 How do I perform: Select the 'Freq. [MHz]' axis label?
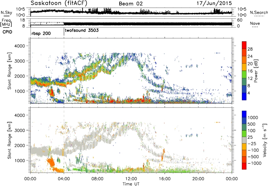pos(6,22)
